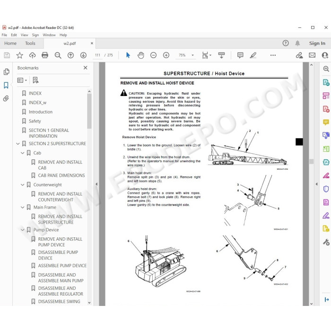Zoom in with the plus icon
The image size is (331, 331).
click(x=166, y=55)
